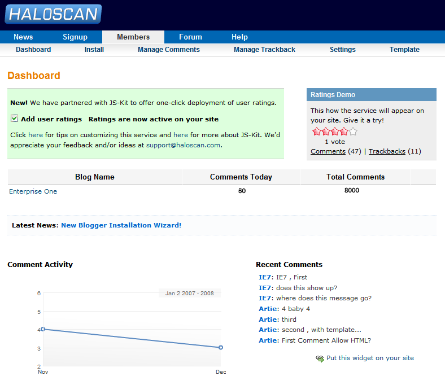The image size is (445, 385).
Task: Go to the Signup tab
Action: [x=75, y=37]
